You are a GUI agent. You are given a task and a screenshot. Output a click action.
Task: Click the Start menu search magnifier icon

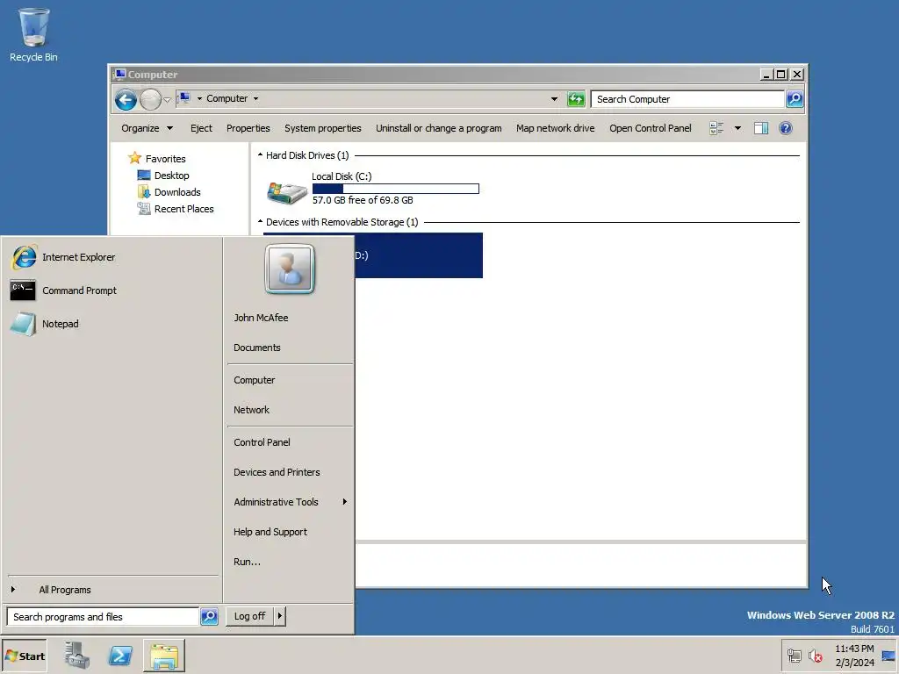[209, 617]
